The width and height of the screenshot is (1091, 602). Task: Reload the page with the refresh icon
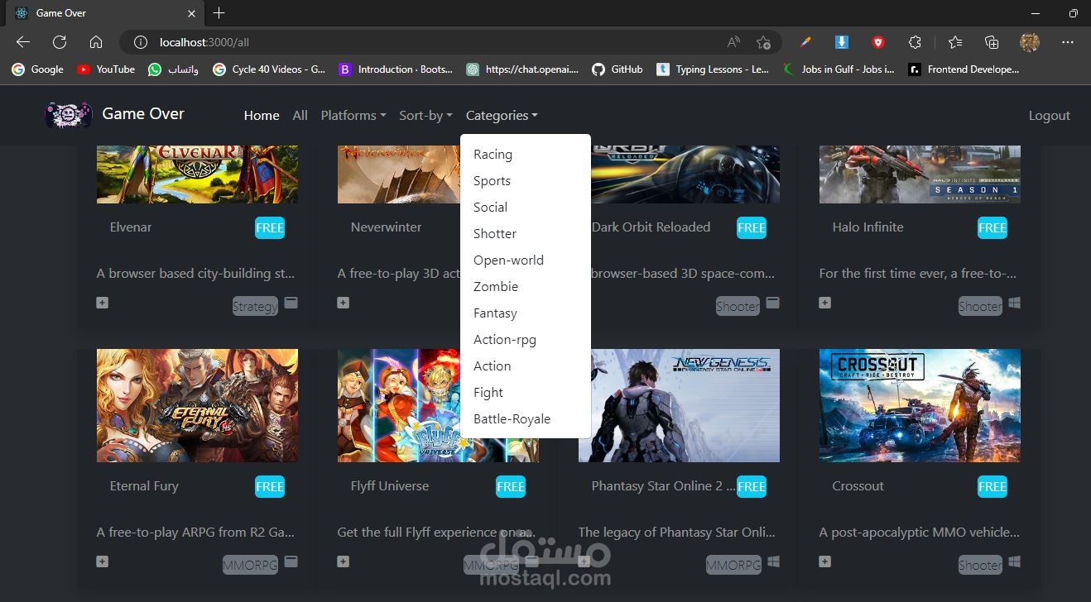click(x=60, y=42)
